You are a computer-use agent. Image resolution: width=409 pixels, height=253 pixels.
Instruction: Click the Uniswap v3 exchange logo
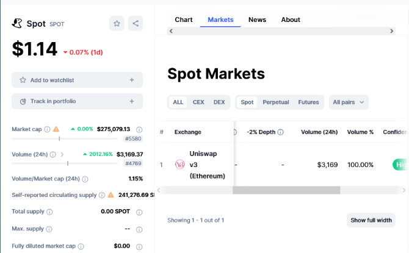[x=179, y=165]
